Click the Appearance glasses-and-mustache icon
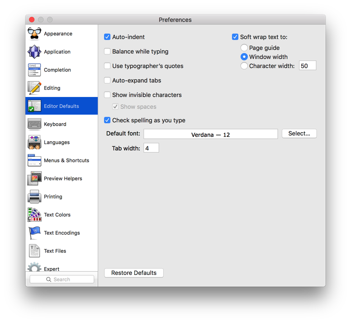 coord(34,34)
